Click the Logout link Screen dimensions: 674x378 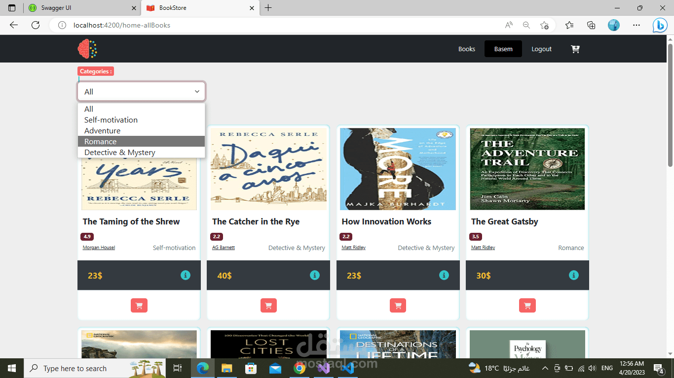click(541, 49)
